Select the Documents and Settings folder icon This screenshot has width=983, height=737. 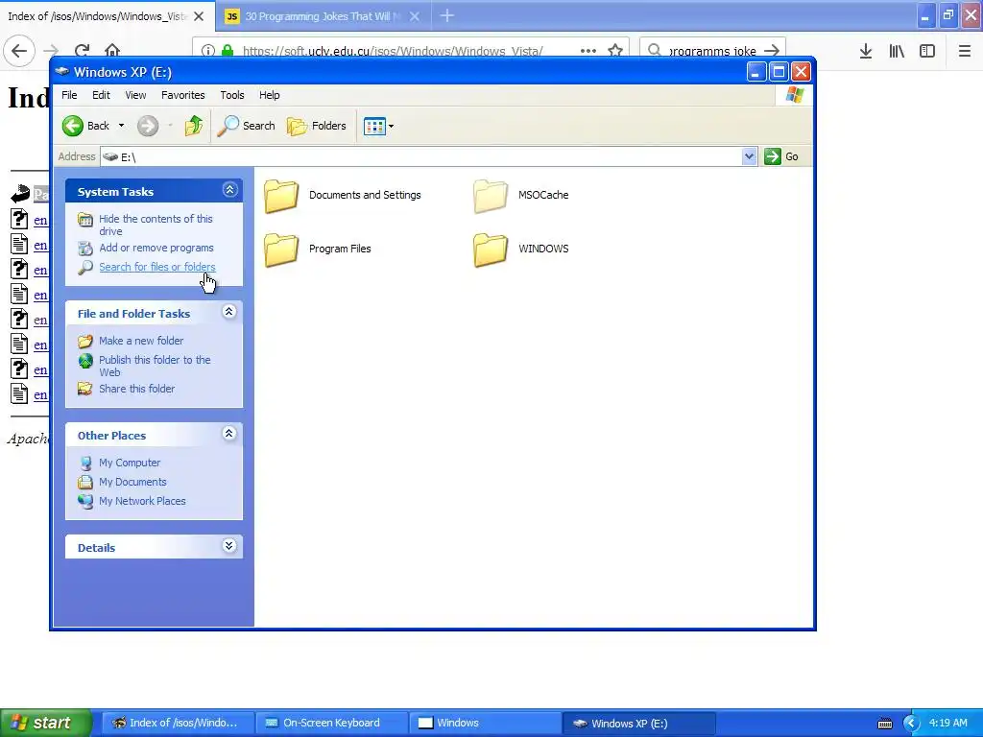tap(281, 196)
